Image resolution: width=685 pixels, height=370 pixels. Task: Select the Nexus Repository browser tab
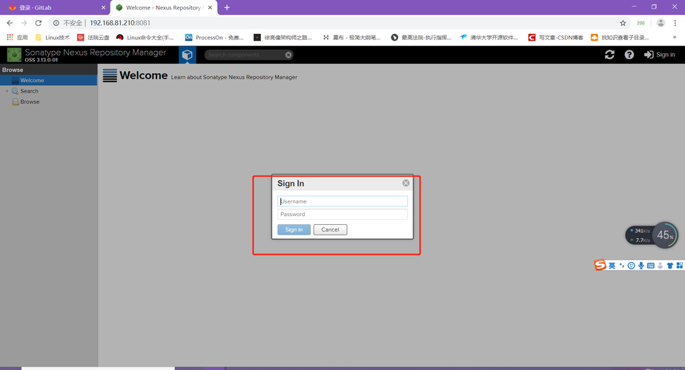coord(164,7)
